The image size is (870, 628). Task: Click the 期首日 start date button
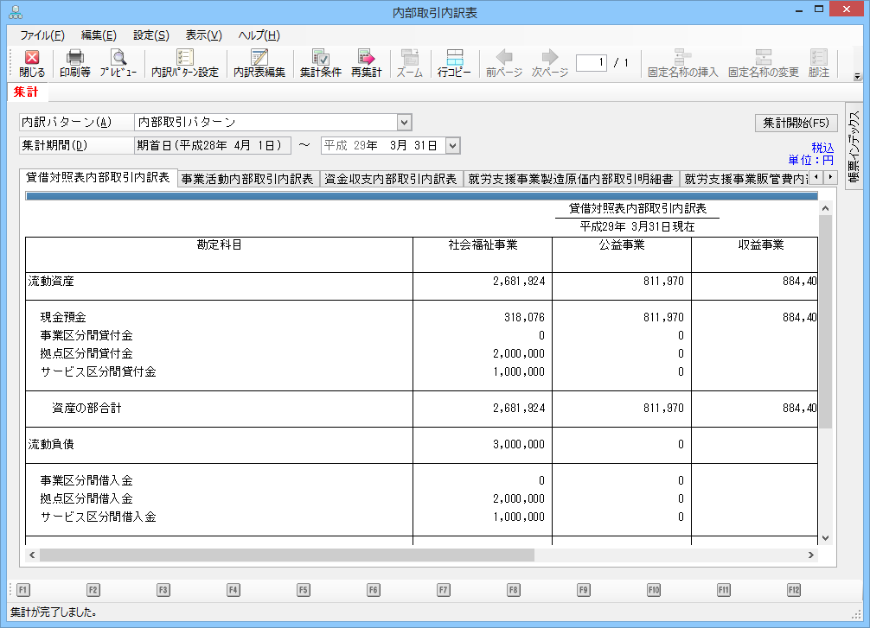pos(213,145)
